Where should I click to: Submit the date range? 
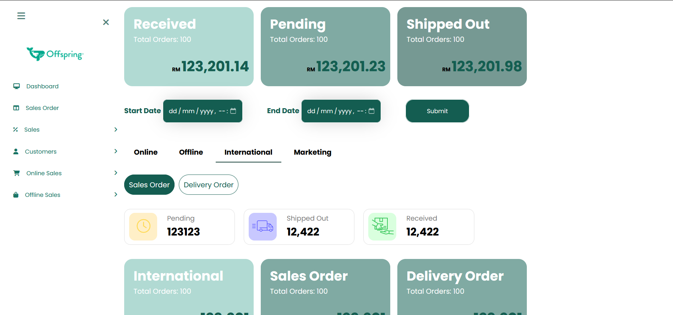[x=437, y=111]
